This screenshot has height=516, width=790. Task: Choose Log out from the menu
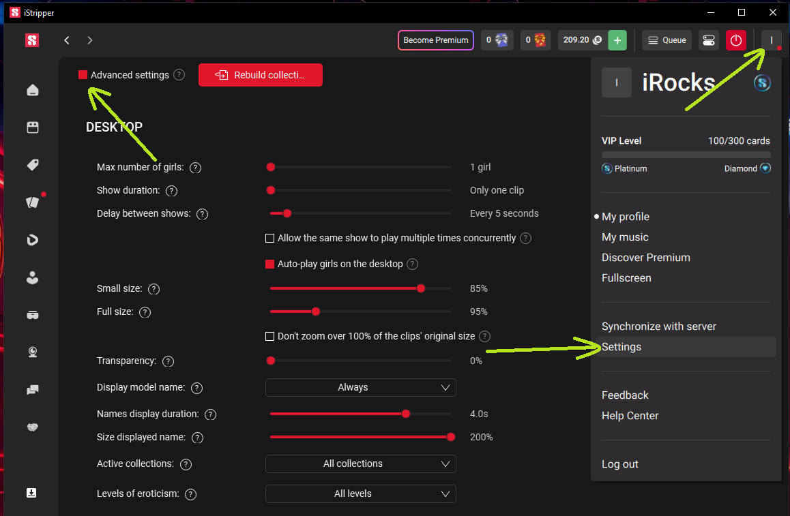click(x=619, y=464)
